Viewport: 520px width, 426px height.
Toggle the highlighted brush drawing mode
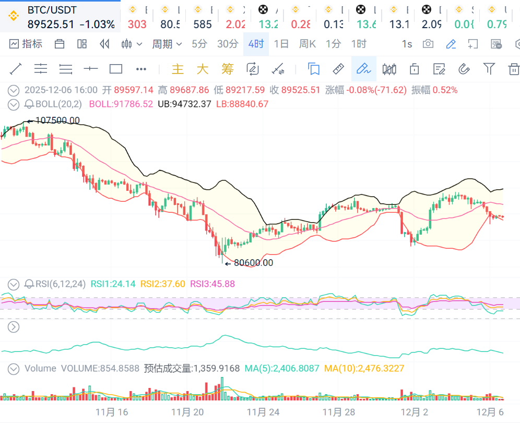click(363, 69)
